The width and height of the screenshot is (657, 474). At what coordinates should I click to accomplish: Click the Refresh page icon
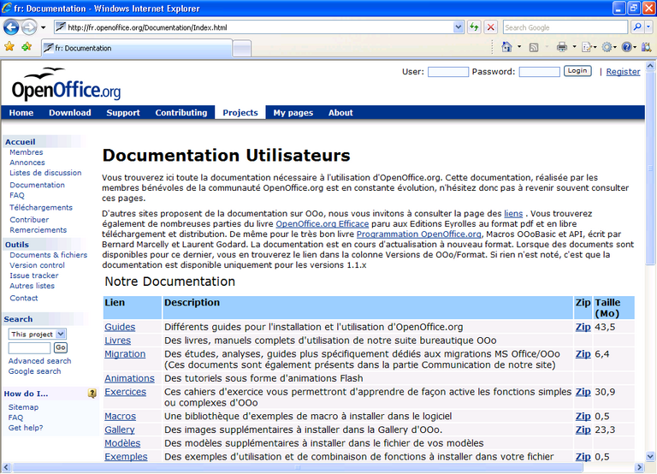[474, 27]
